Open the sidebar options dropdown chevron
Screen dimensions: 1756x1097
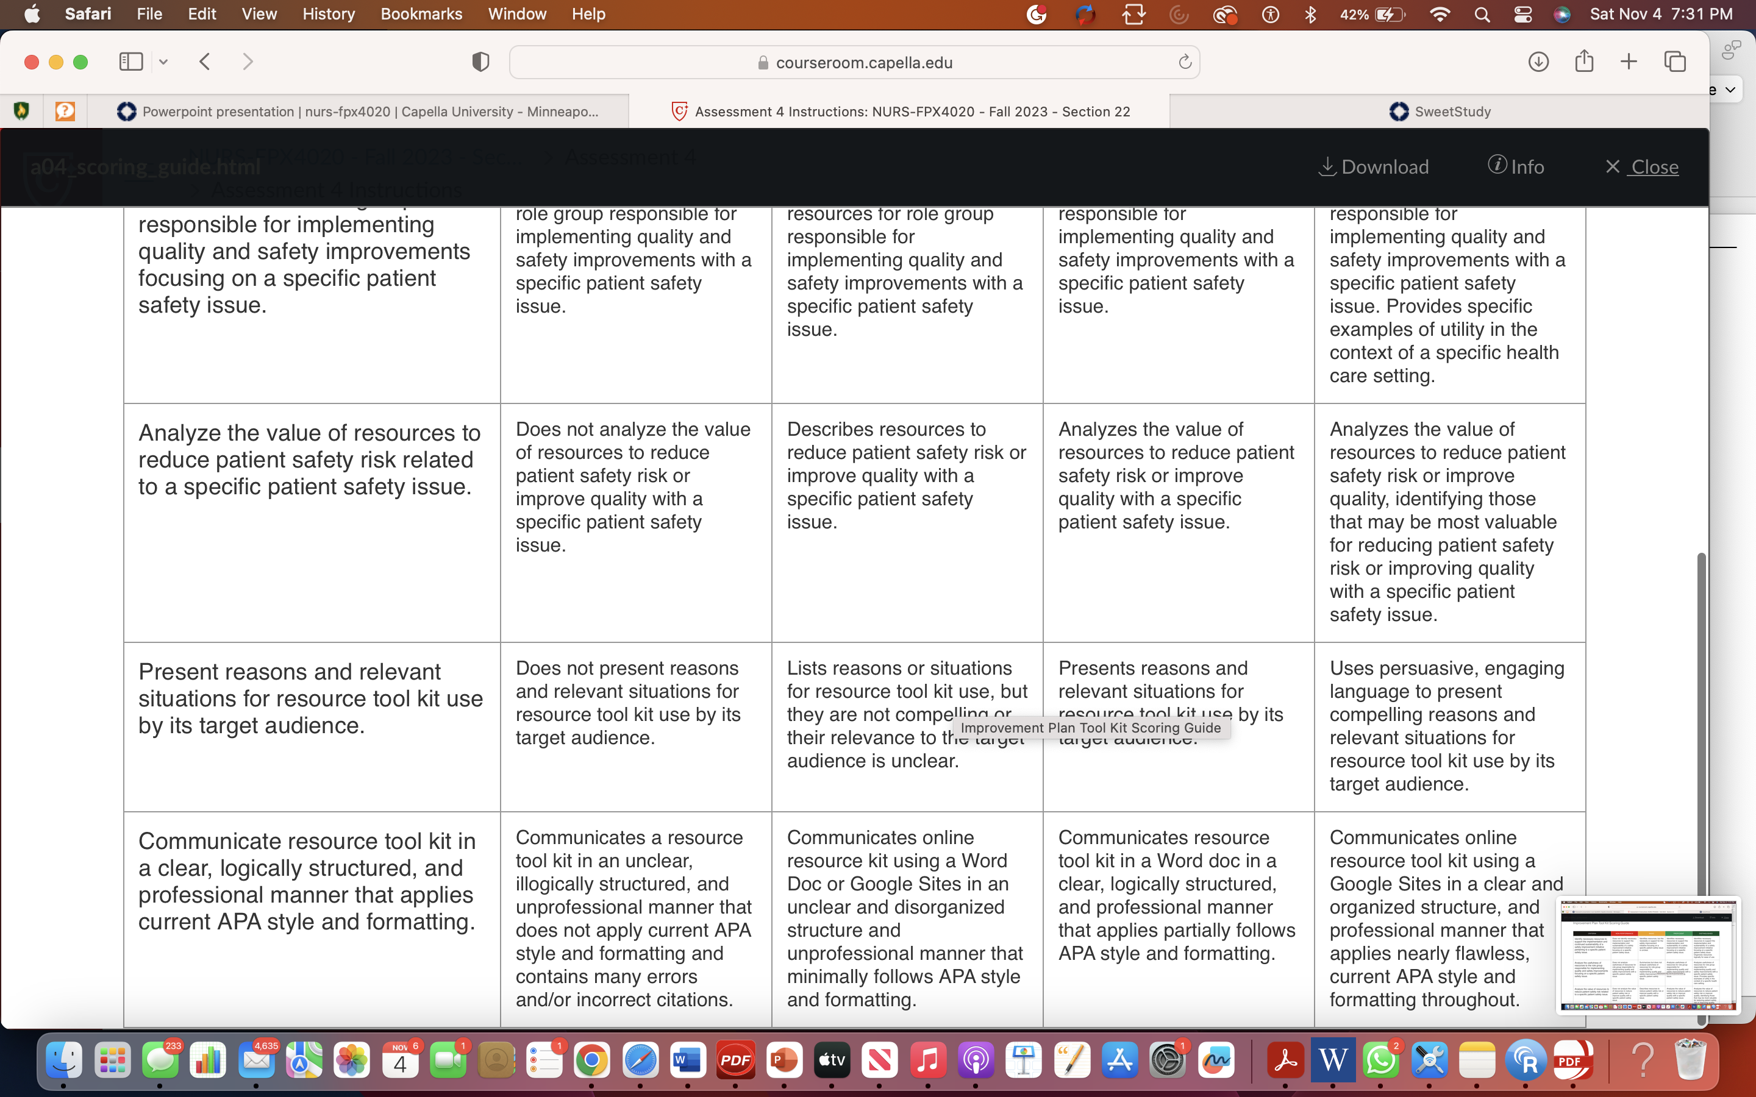(x=163, y=62)
